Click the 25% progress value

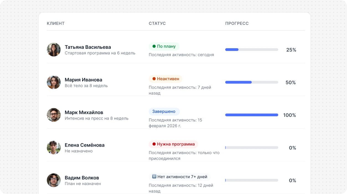tap(291, 50)
